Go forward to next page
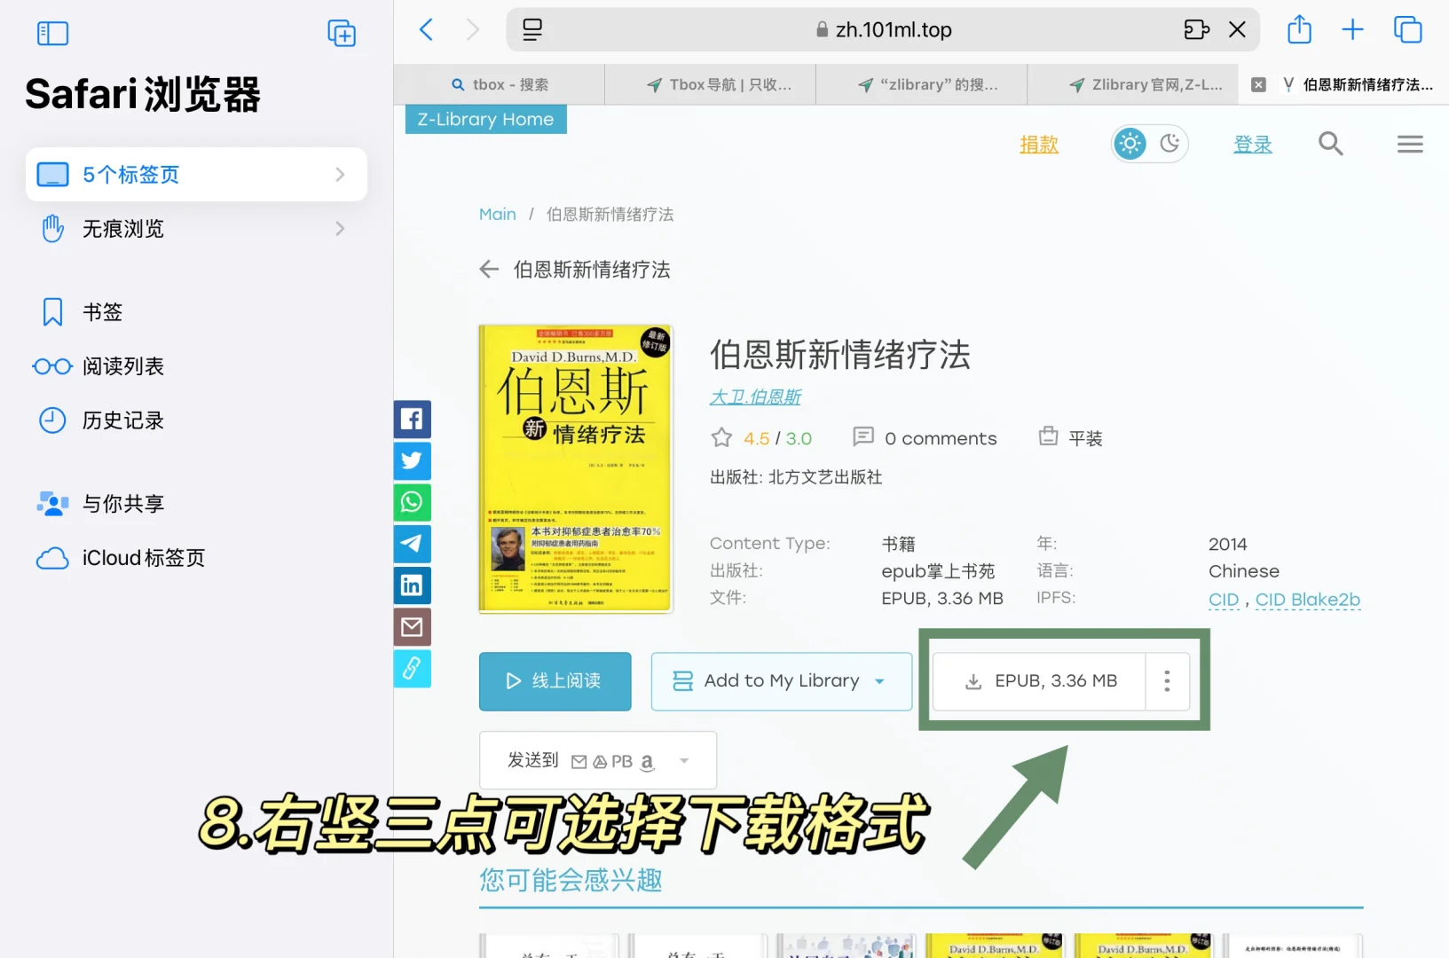 point(472,30)
